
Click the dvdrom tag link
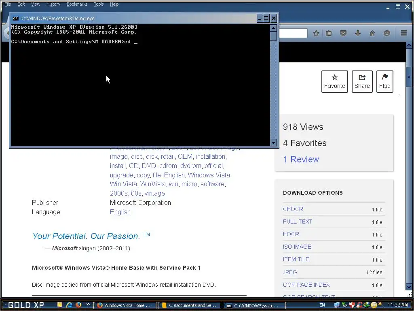191,166
